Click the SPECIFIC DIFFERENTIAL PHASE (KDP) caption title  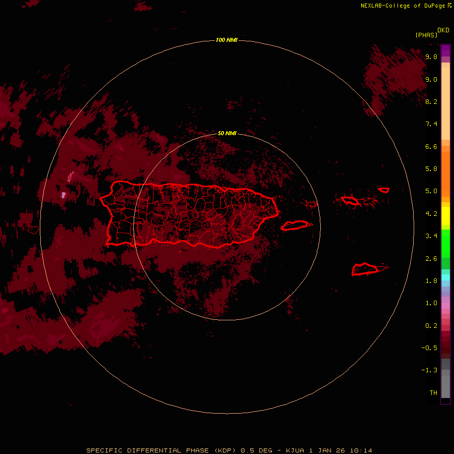point(161,450)
